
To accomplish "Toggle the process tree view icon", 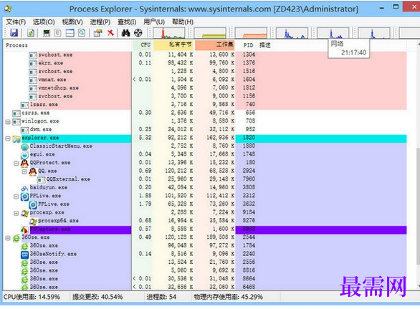I will (58, 33).
